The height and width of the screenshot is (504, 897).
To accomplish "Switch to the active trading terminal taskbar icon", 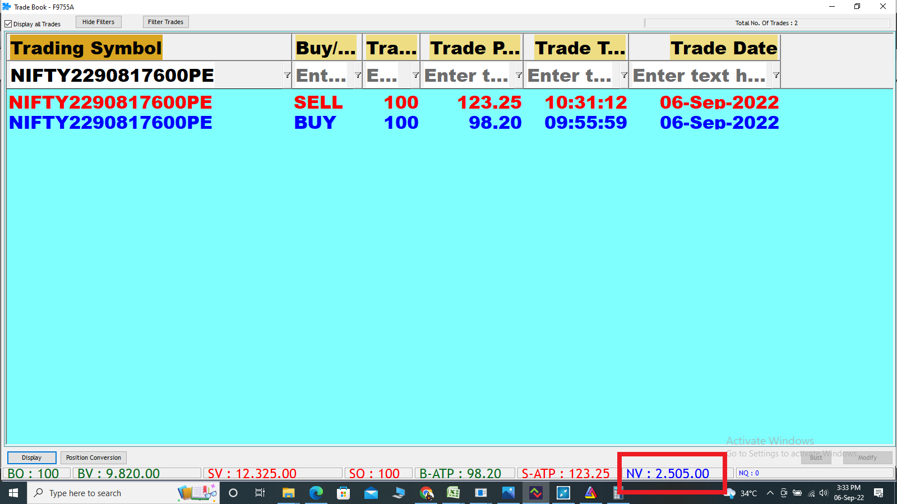I will click(536, 493).
